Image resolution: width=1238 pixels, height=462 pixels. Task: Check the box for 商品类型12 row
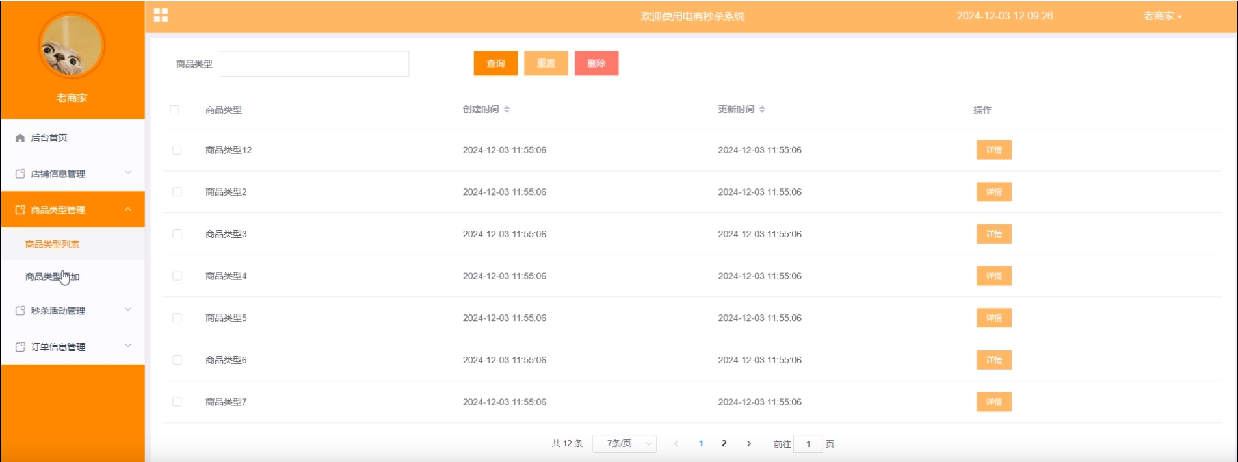click(177, 150)
